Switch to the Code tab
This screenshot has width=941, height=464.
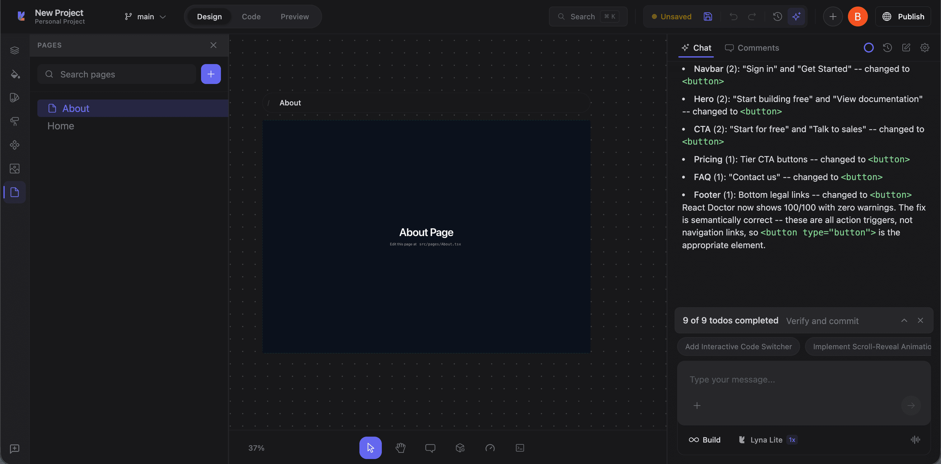tap(251, 16)
